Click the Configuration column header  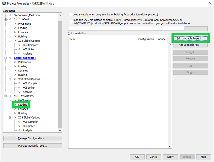pos(146,39)
